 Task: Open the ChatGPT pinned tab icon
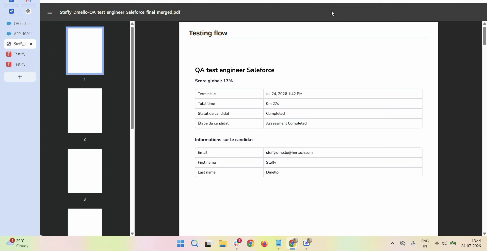pyautogui.click(x=28, y=11)
